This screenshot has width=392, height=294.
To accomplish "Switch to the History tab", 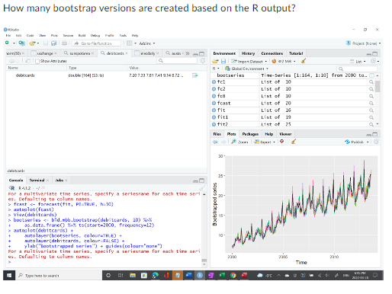I will [248, 53].
